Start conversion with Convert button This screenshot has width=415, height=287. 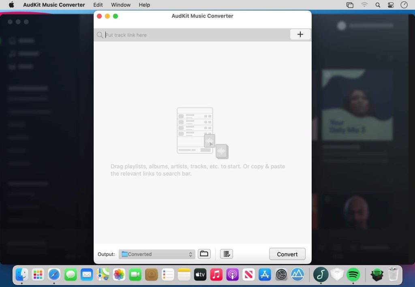click(287, 254)
